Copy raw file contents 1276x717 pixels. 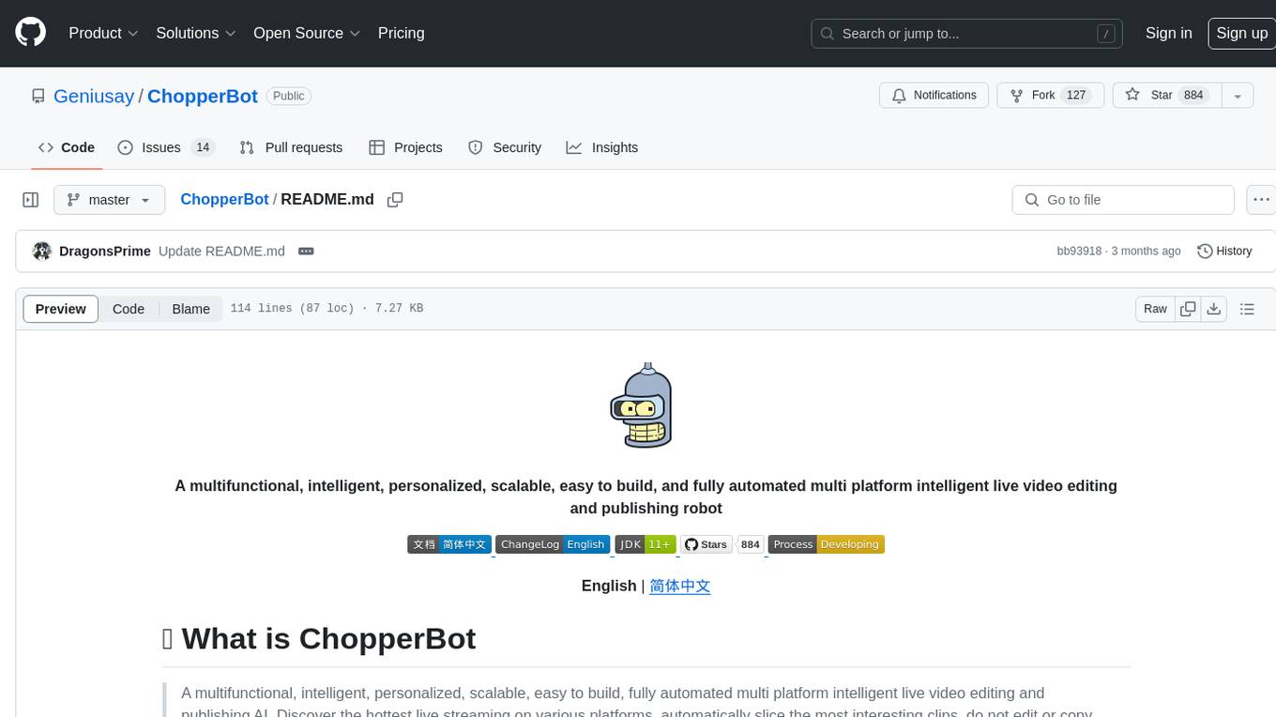[1188, 309]
